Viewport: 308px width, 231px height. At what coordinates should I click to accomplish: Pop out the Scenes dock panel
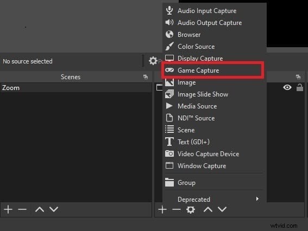click(x=146, y=77)
